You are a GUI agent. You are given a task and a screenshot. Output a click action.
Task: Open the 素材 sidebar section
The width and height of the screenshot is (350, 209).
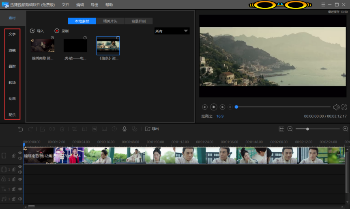pos(12,18)
